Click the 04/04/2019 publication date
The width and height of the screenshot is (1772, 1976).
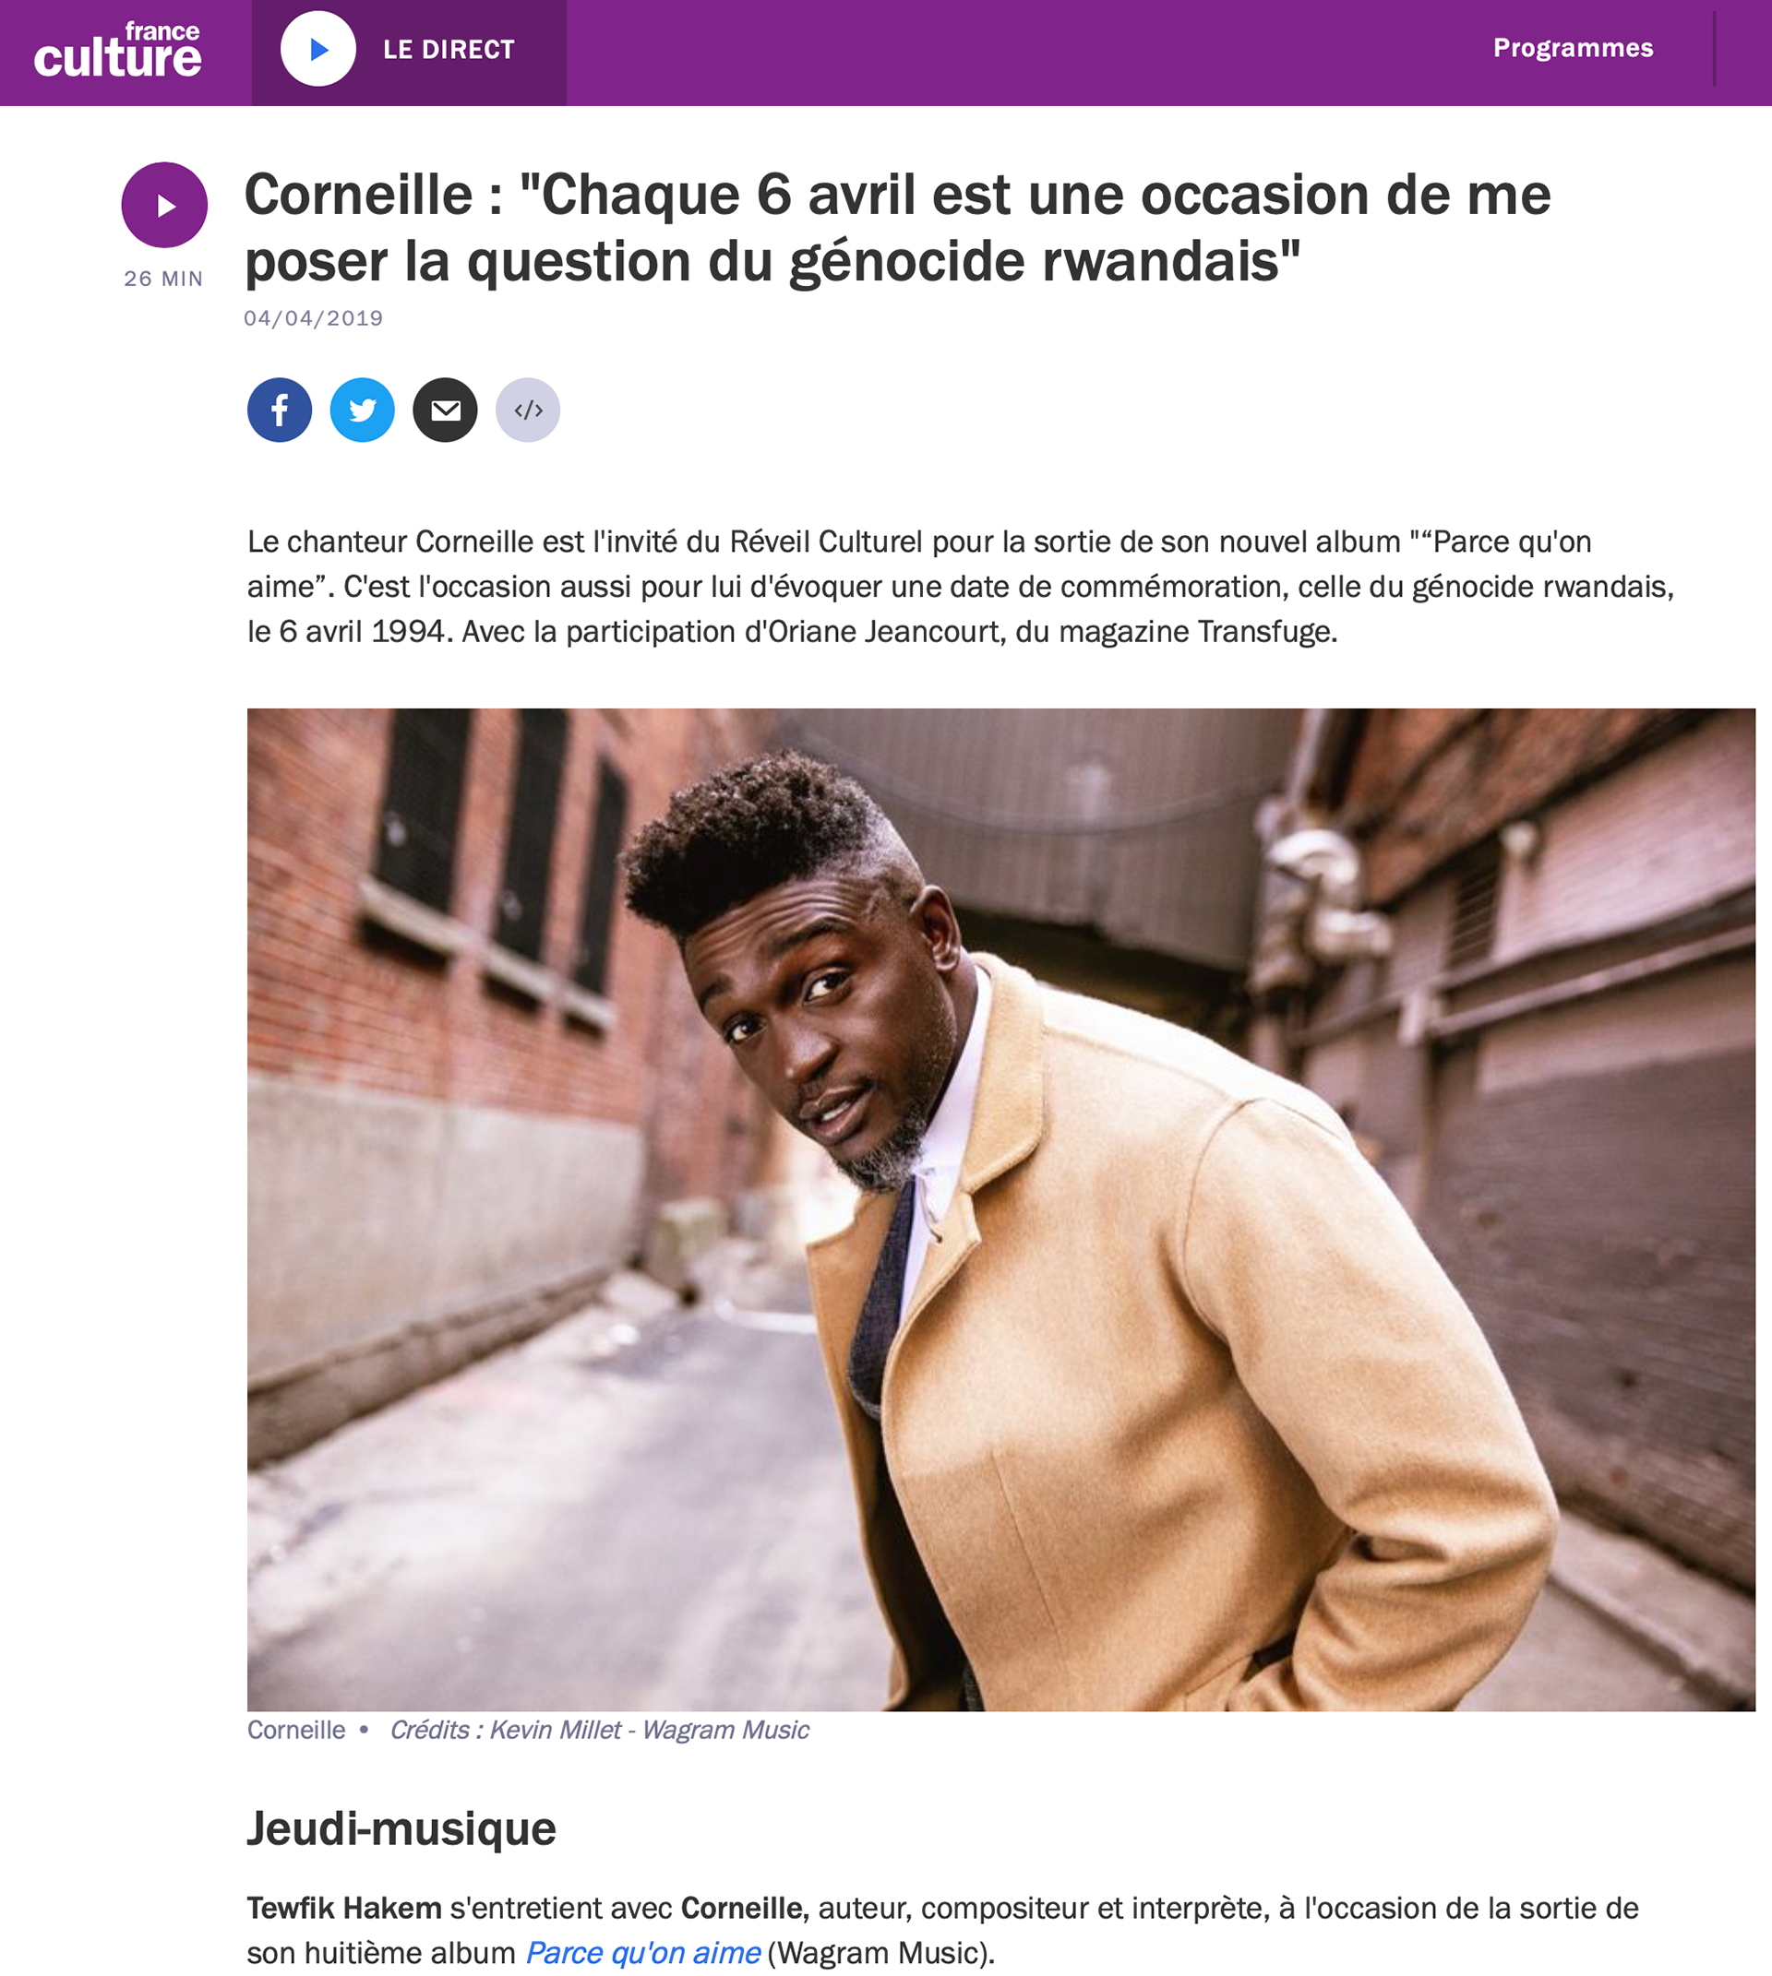(x=314, y=318)
